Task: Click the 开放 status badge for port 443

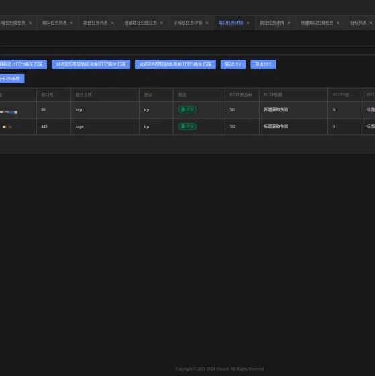Action: coord(187,126)
